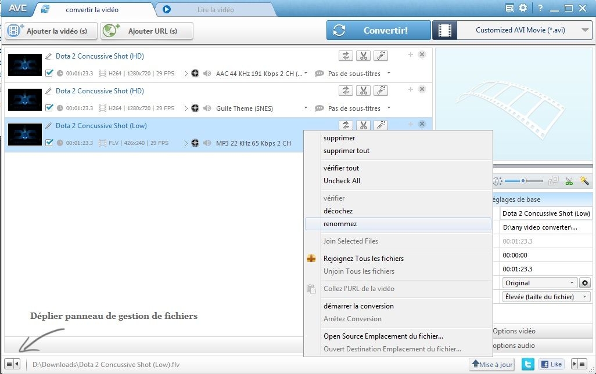Open the speaker volume icon in preview panel
The height and width of the screenshot is (374, 596).
click(497, 180)
